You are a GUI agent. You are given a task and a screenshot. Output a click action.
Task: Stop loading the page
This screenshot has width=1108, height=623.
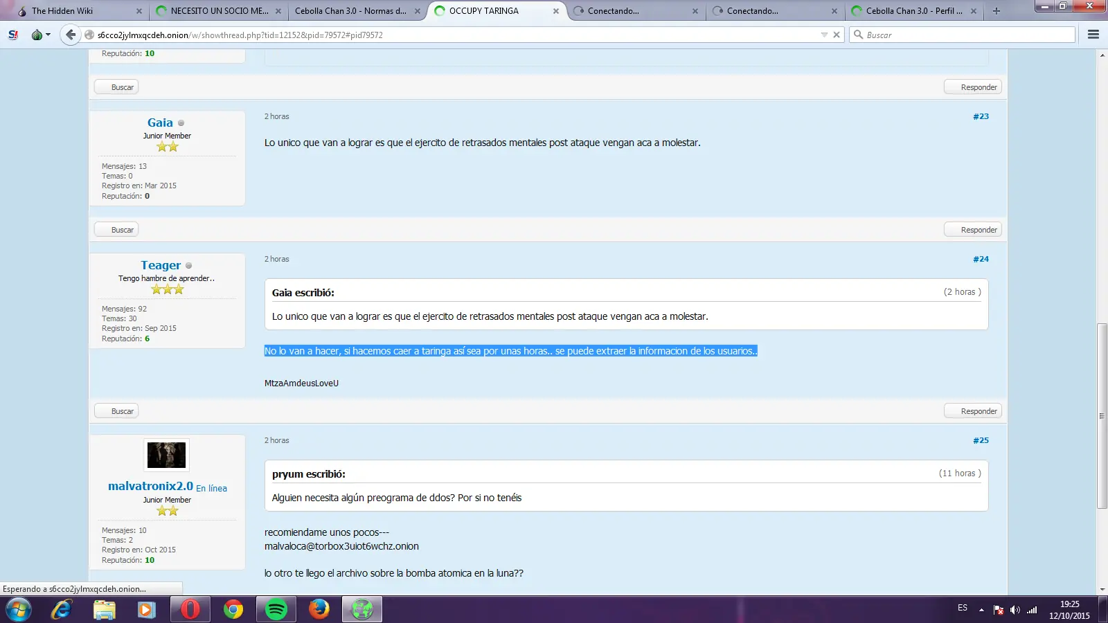(837, 35)
